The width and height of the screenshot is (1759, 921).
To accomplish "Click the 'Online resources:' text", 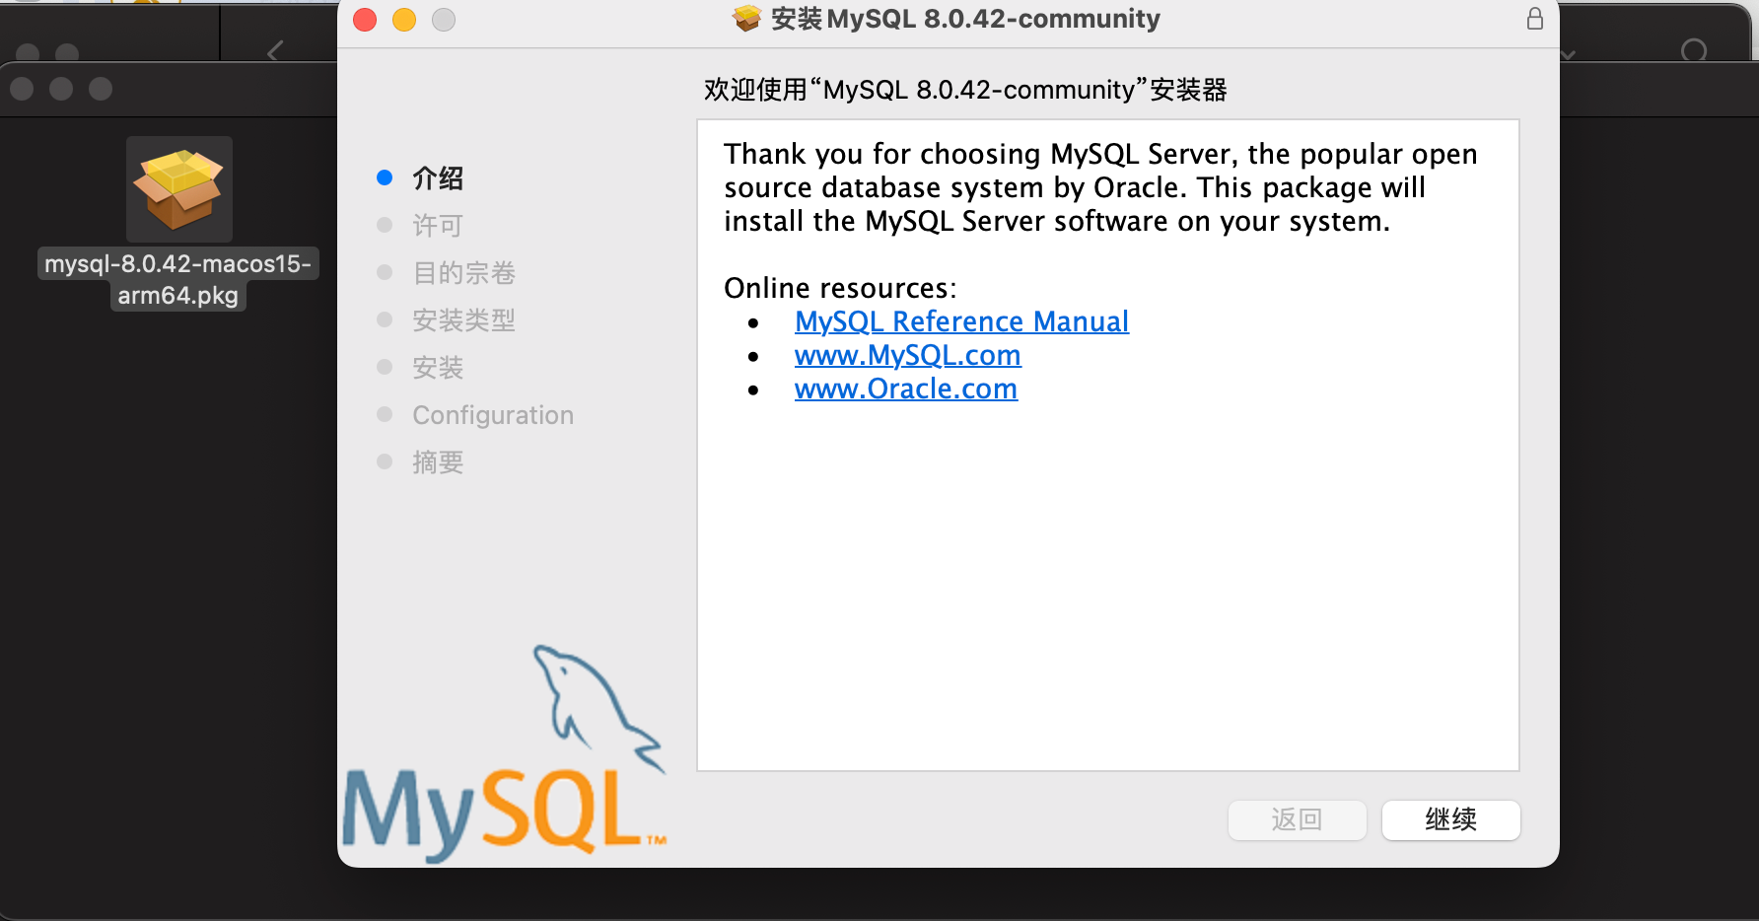I will [x=840, y=288].
